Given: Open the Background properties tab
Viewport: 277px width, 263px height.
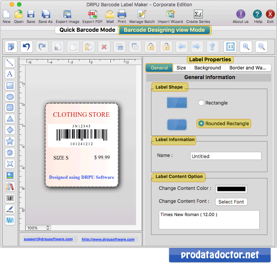Looking at the screenshot, I should (x=208, y=68).
